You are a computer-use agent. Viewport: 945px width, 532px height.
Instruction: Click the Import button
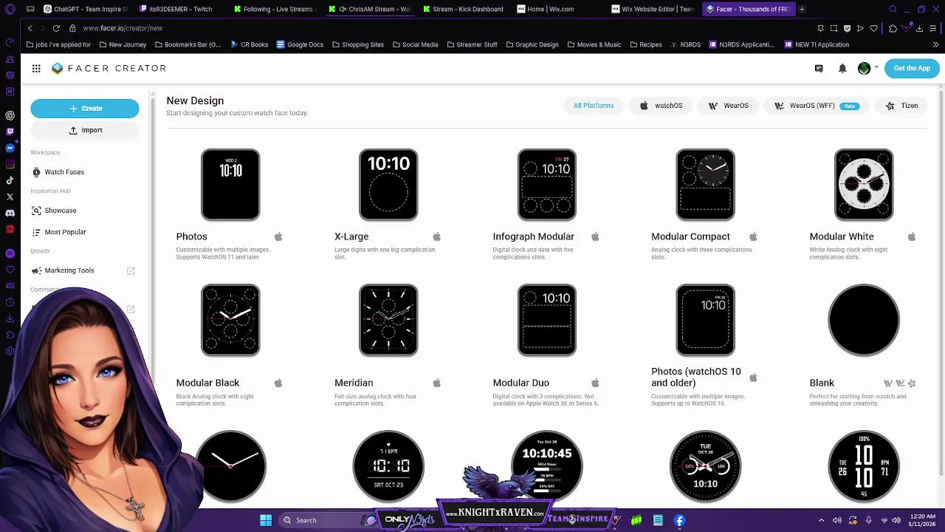pos(84,130)
